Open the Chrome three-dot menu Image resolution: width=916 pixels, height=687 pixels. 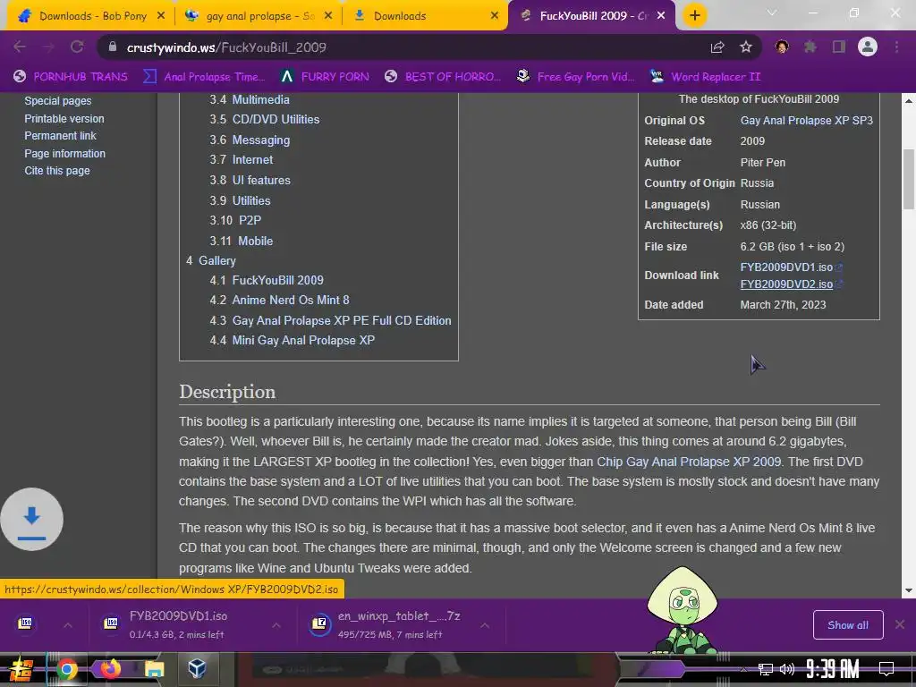(x=896, y=47)
